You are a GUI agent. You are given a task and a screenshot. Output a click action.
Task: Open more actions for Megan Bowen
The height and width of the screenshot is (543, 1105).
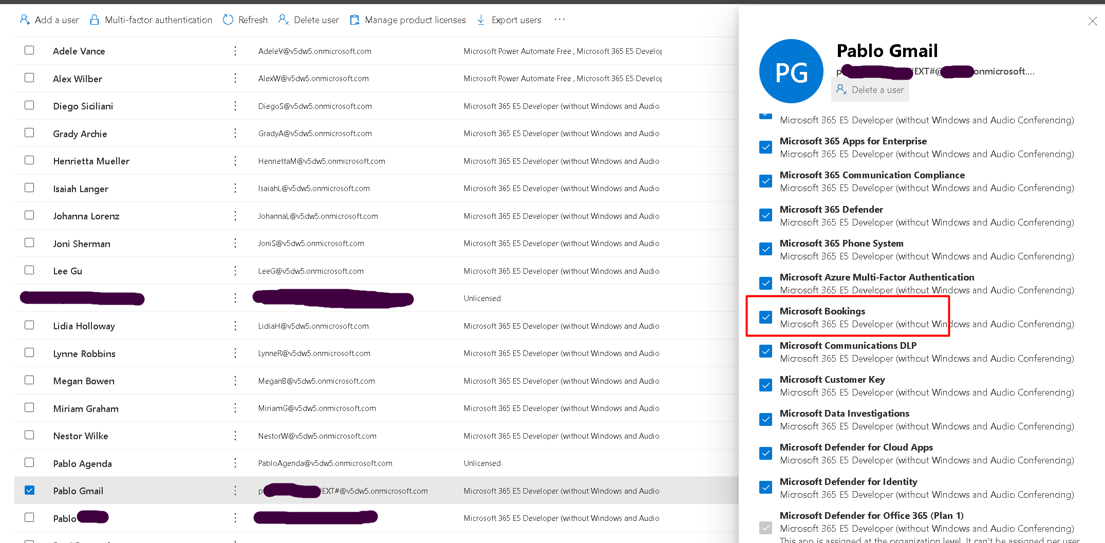click(235, 381)
